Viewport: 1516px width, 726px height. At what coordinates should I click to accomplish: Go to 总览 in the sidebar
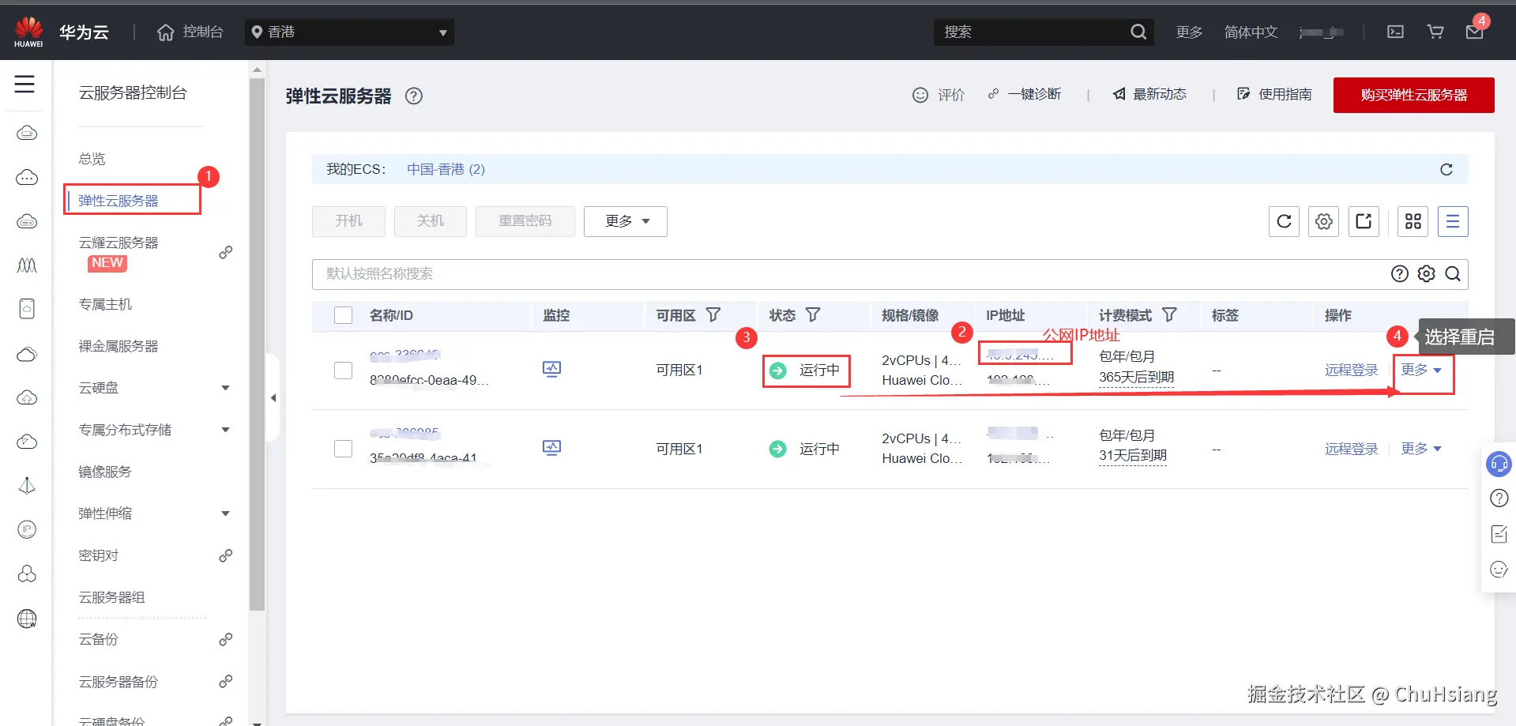(92, 159)
